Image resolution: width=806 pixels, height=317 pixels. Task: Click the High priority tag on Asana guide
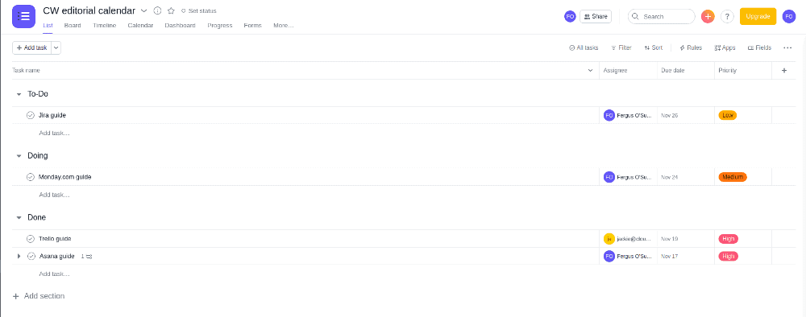(x=729, y=256)
